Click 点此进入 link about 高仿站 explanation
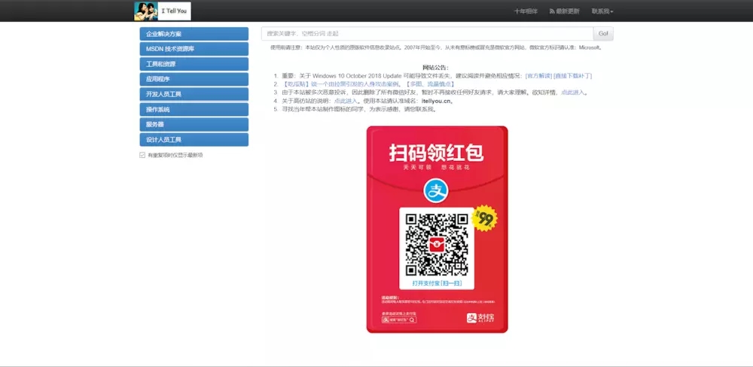This screenshot has height=367, width=753. point(346,101)
